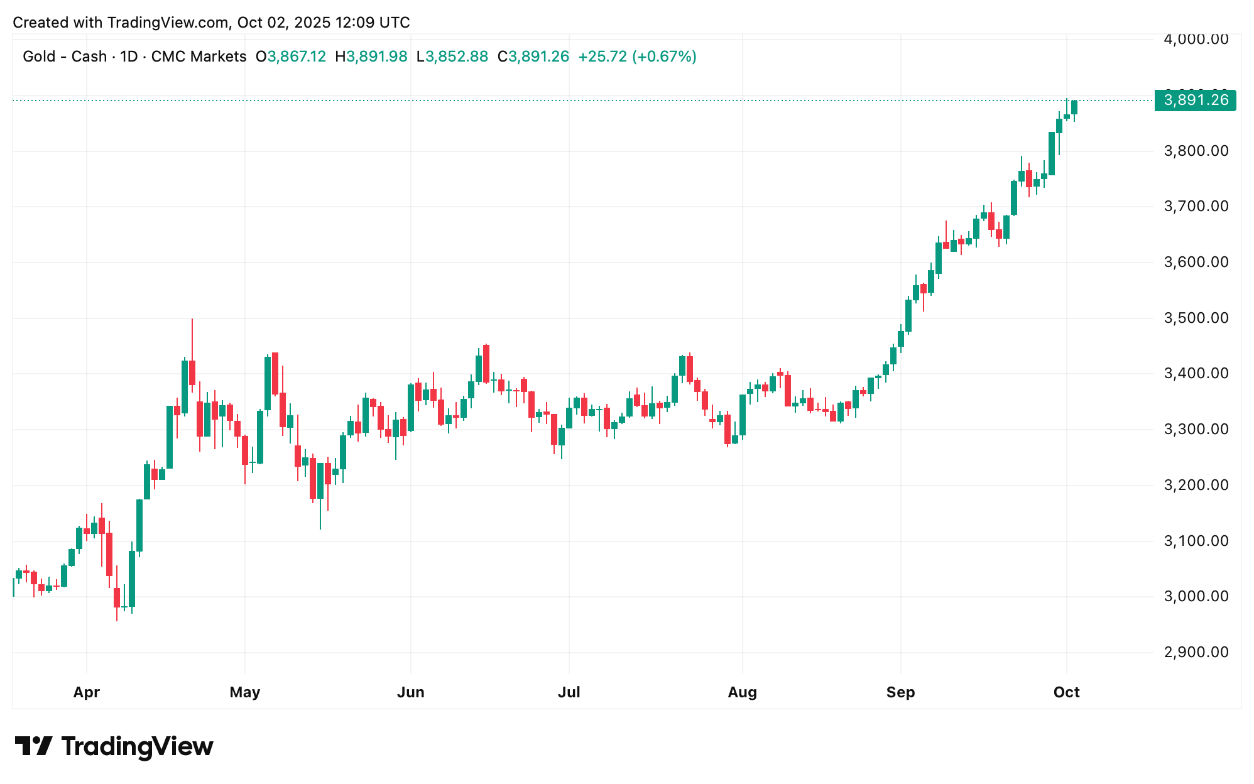1254x784 pixels.
Task: Click the Sep label on time axis
Action: click(x=900, y=692)
